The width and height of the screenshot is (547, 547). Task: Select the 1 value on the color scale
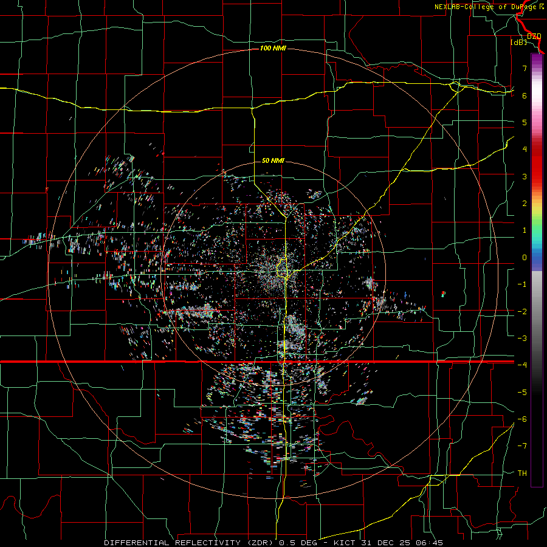pos(525,230)
